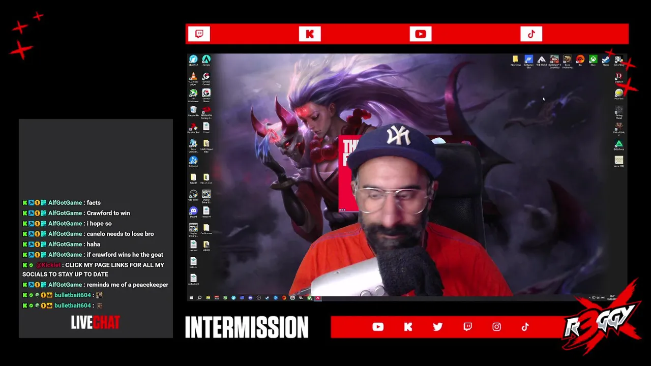This screenshot has height=366, width=651.
Task: Open the Steam desktop shortcut
Action: (x=606, y=61)
